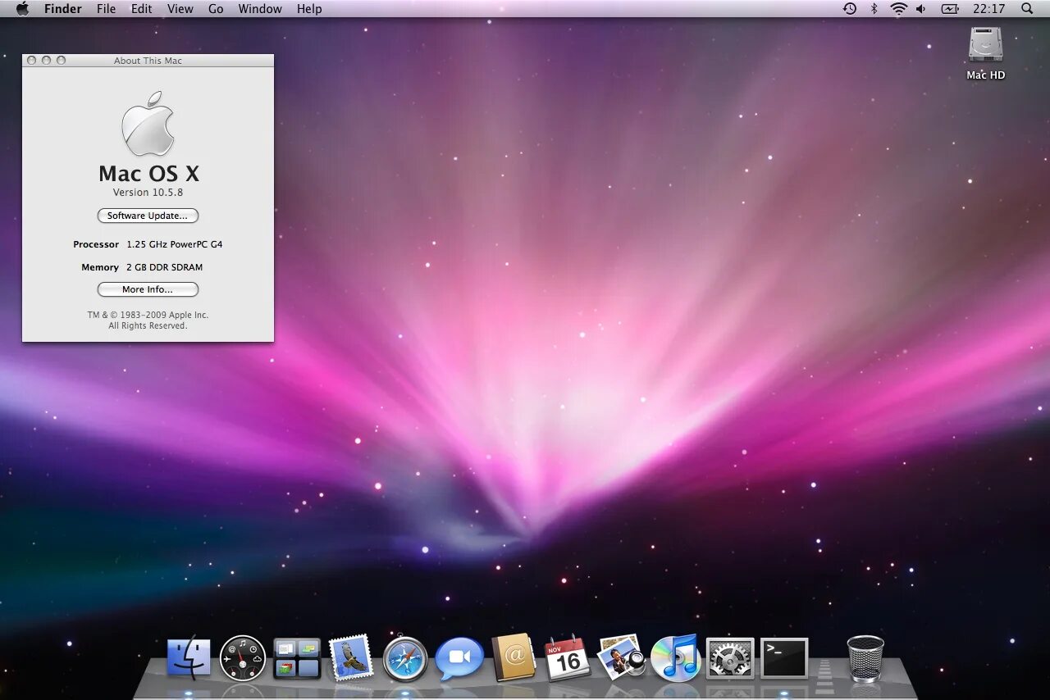Viewport: 1050px width, 700px height.
Task: Click the memory value 2 GB DDR SDRAM
Action: (x=164, y=267)
